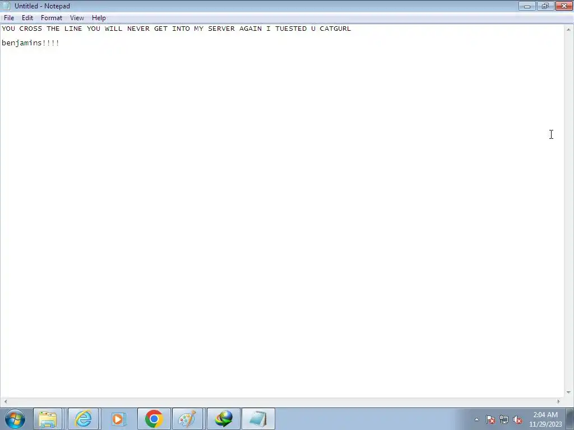Open the clock showing 2:04 AM
The height and width of the screenshot is (430, 574).
click(x=545, y=419)
